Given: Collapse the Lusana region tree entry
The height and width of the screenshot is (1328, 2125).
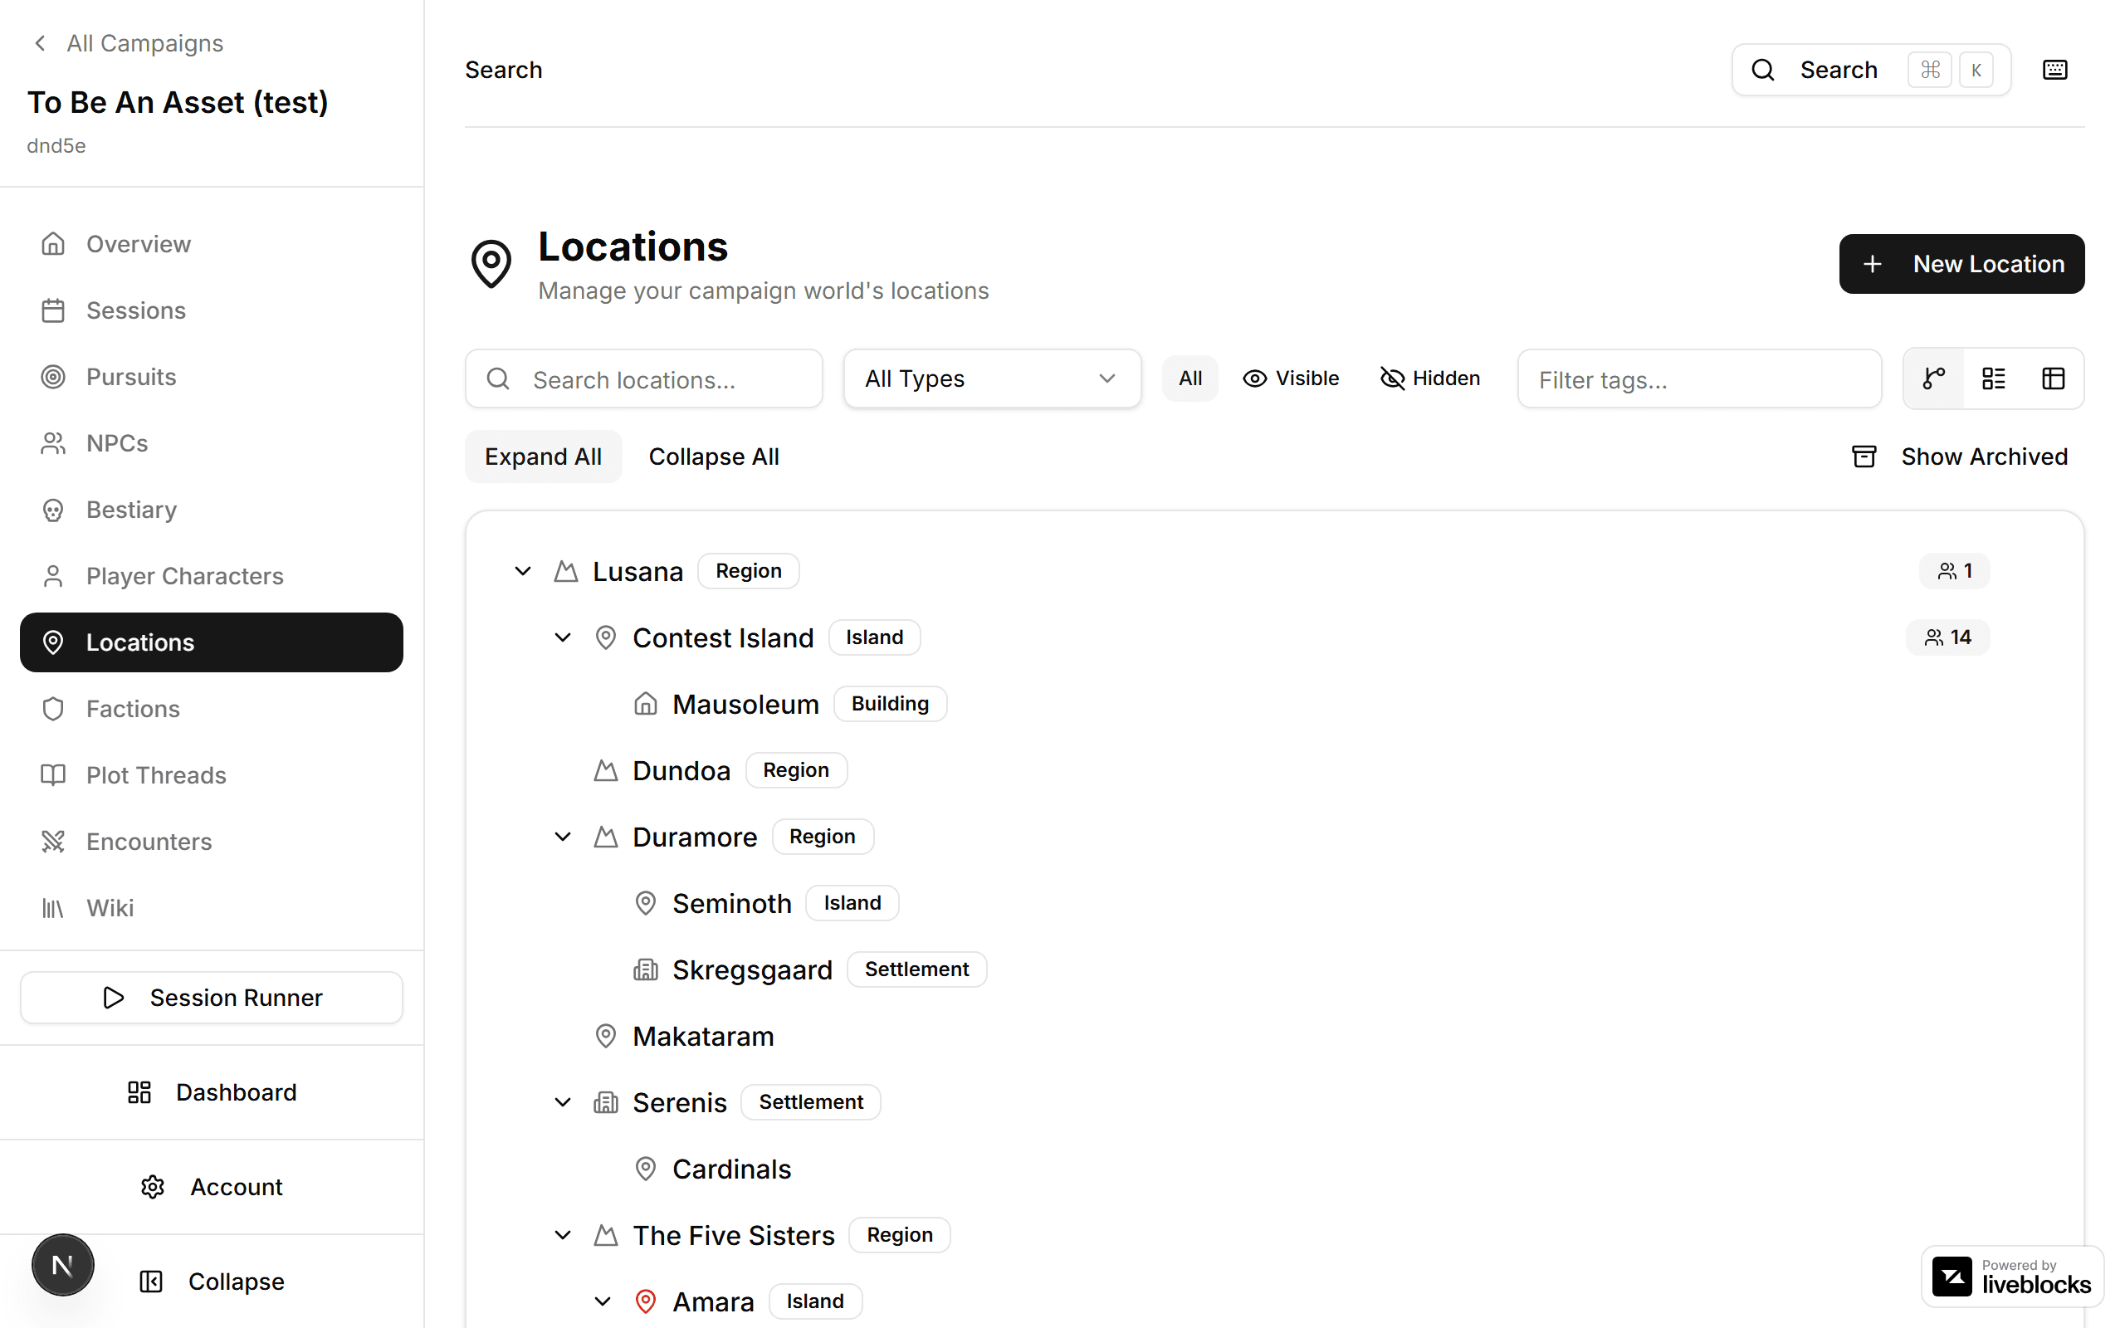Looking at the screenshot, I should 521,570.
